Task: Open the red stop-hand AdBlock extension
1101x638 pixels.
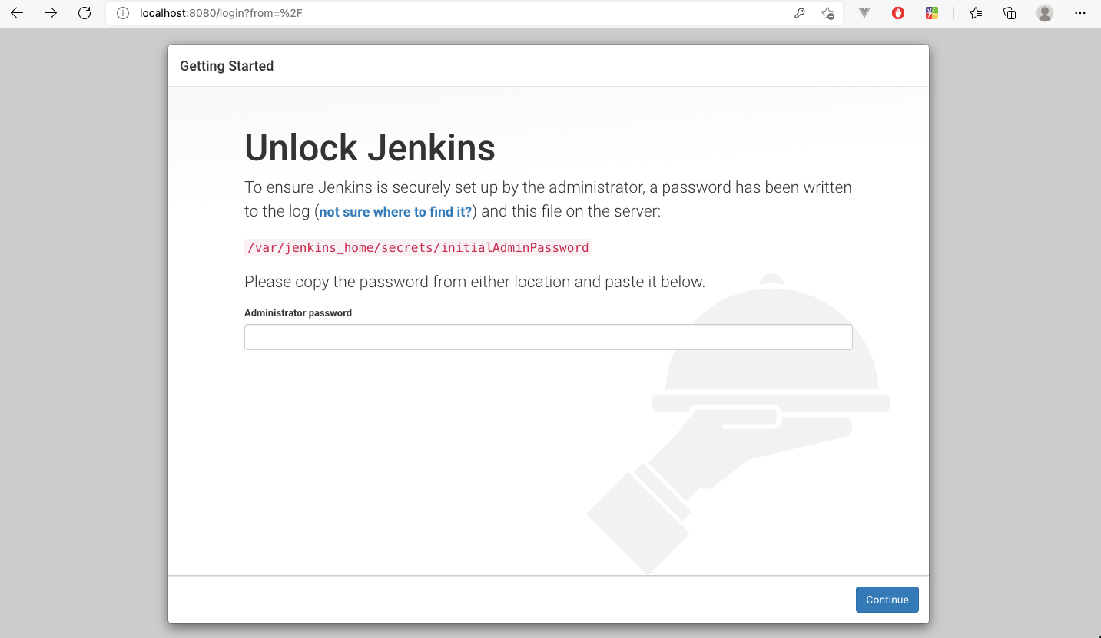Action: coord(898,13)
